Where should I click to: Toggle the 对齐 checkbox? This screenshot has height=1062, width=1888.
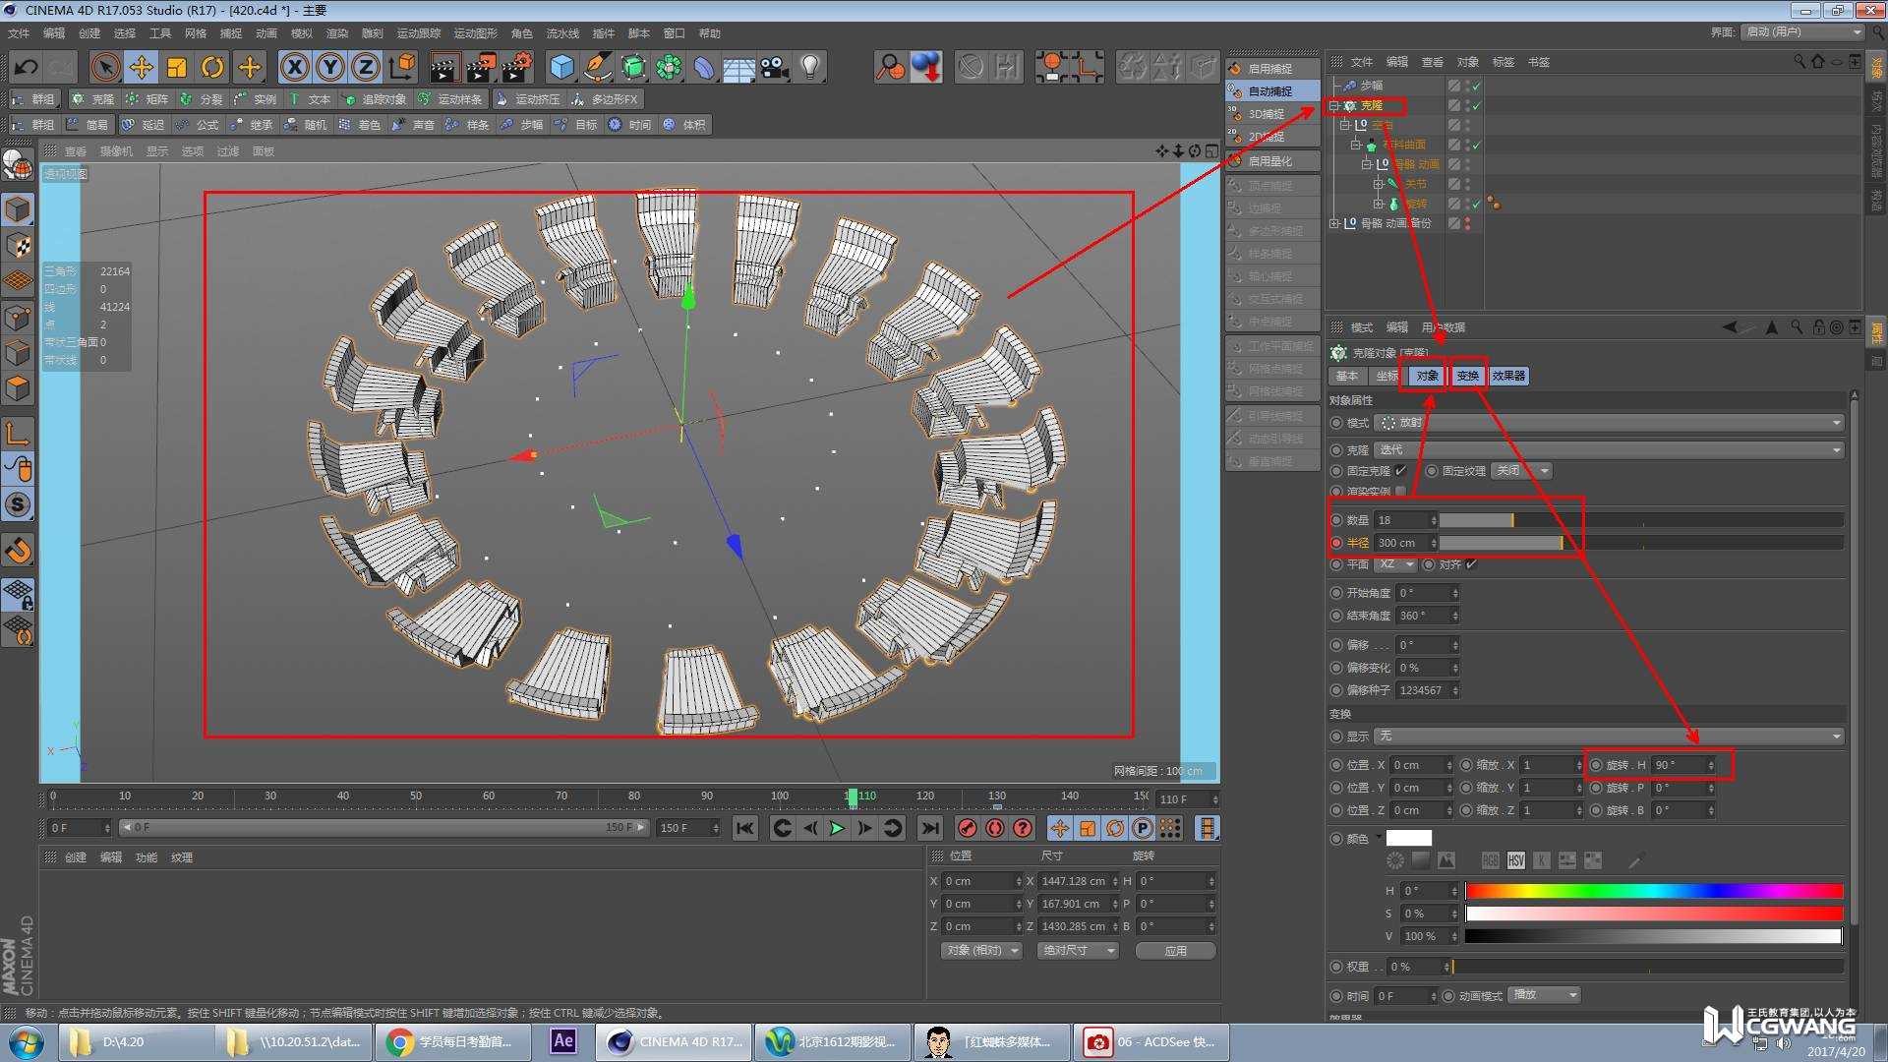click(1471, 564)
